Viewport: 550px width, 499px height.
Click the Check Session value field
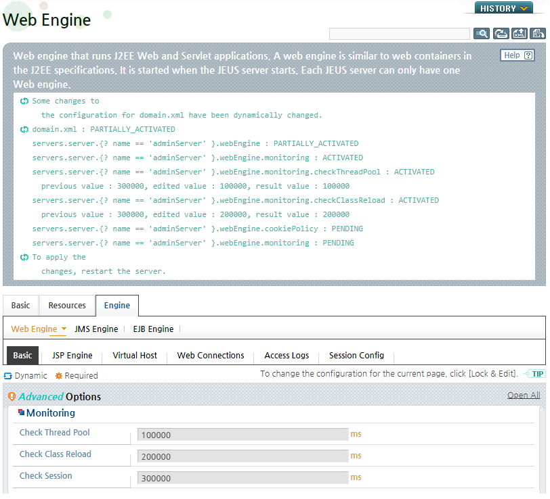pos(242,478)
